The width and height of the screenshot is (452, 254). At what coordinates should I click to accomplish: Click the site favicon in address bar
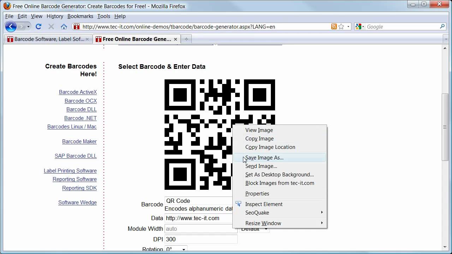coord(77,26)
